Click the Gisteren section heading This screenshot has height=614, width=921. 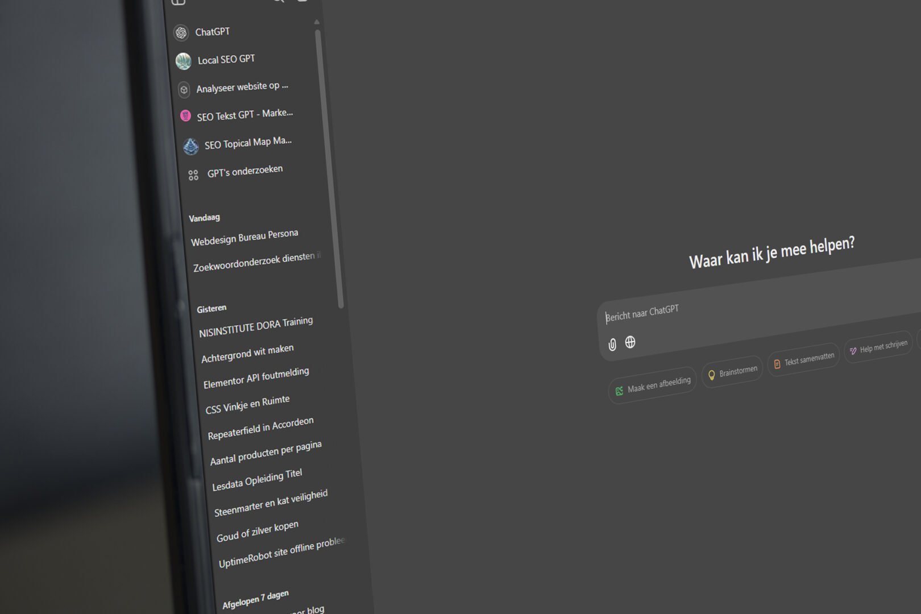coord(211,309)
